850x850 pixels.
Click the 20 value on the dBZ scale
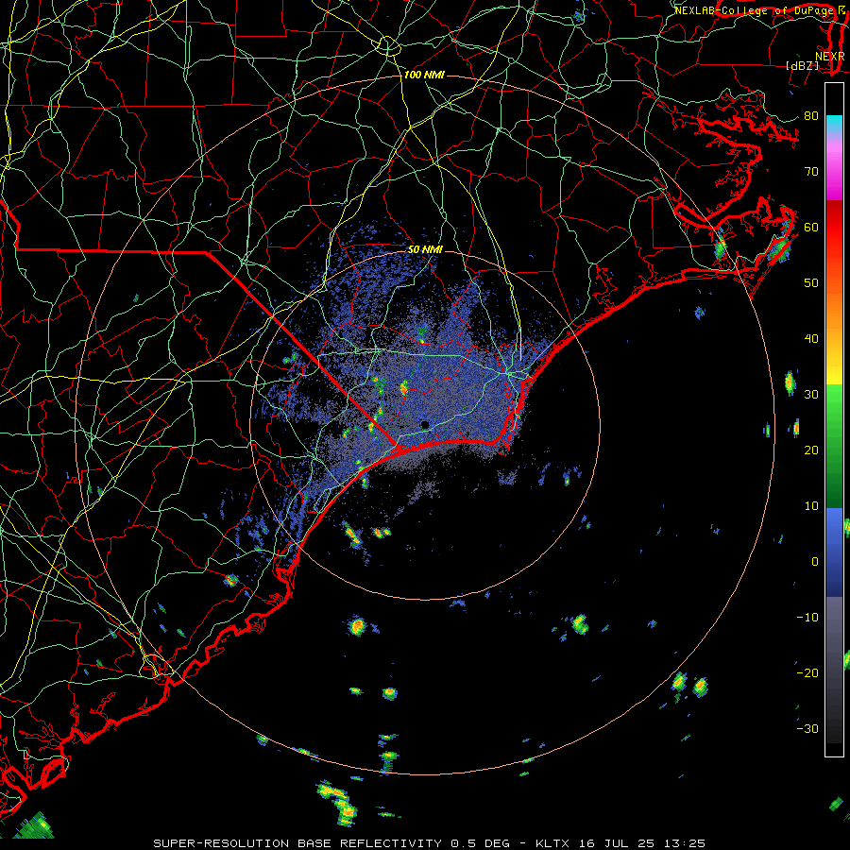click(x=811, y=450)
